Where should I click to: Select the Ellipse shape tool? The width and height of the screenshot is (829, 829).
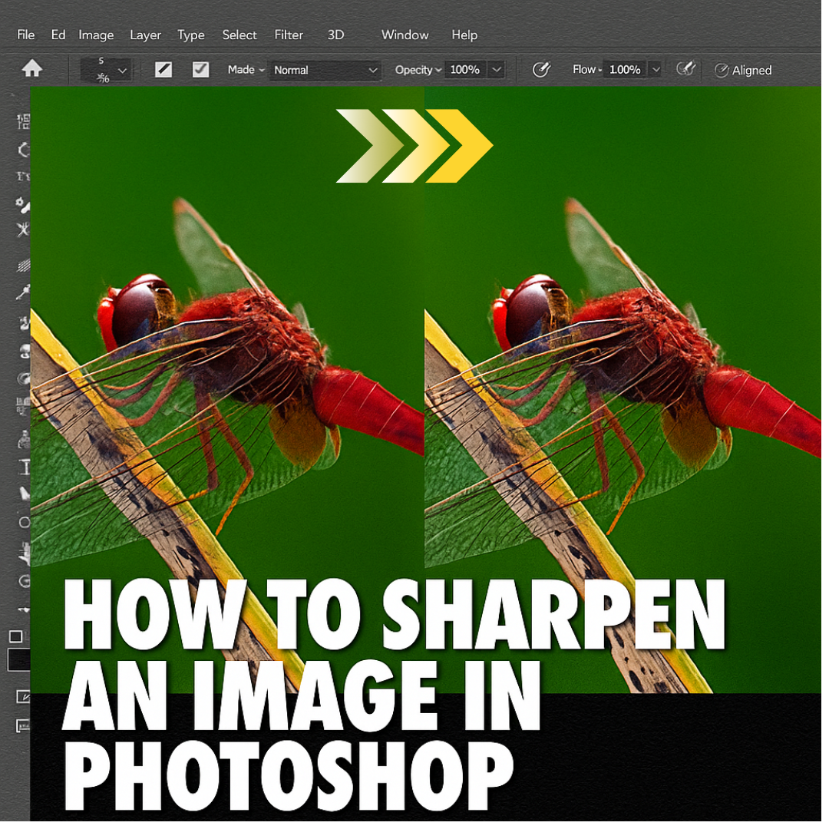(25, 523)
